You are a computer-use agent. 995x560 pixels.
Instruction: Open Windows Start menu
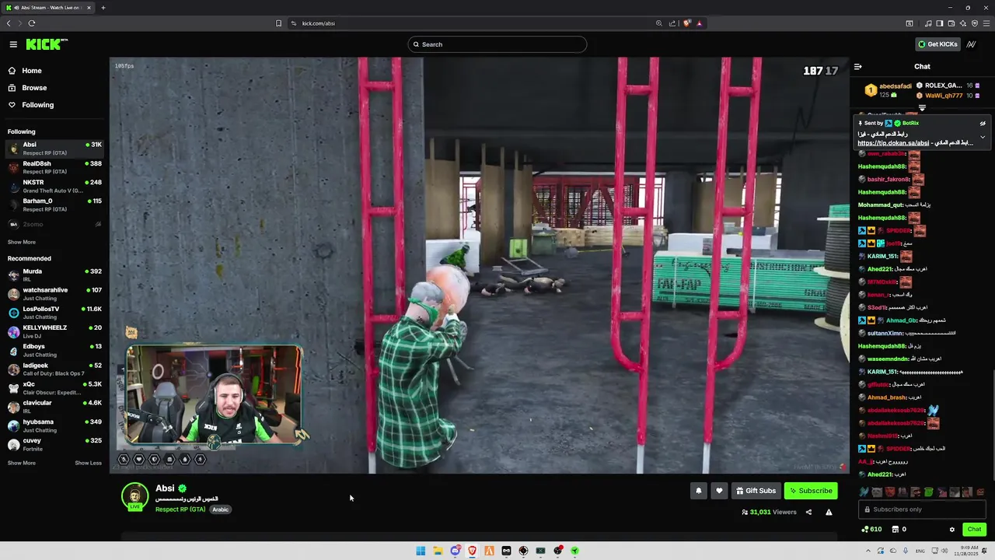pos(421,551)
